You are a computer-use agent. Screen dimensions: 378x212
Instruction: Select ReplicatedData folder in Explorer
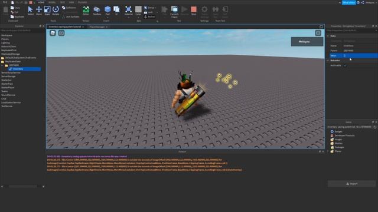12,61
